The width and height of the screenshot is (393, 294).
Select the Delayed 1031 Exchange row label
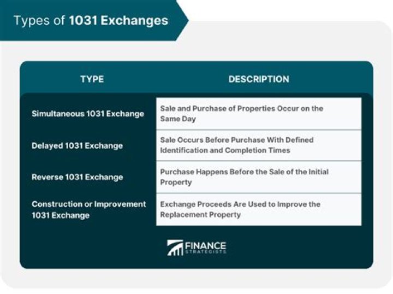coord(77,145)
